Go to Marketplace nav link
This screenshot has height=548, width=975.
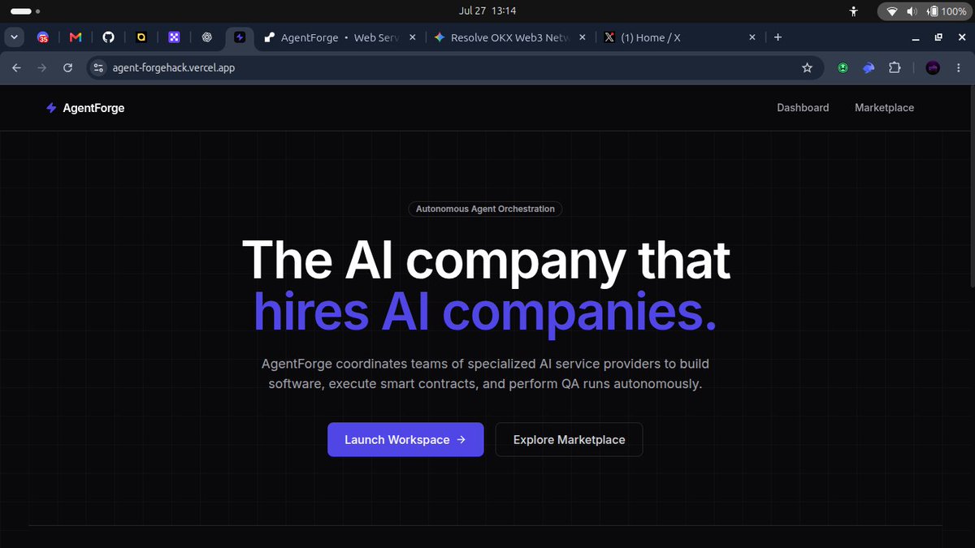pyautogui.click(x=884, y=108)
